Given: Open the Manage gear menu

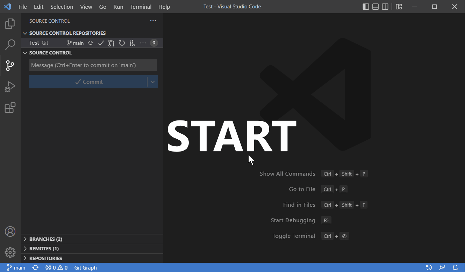Looking at the screenshot, I should pos(10,252).
